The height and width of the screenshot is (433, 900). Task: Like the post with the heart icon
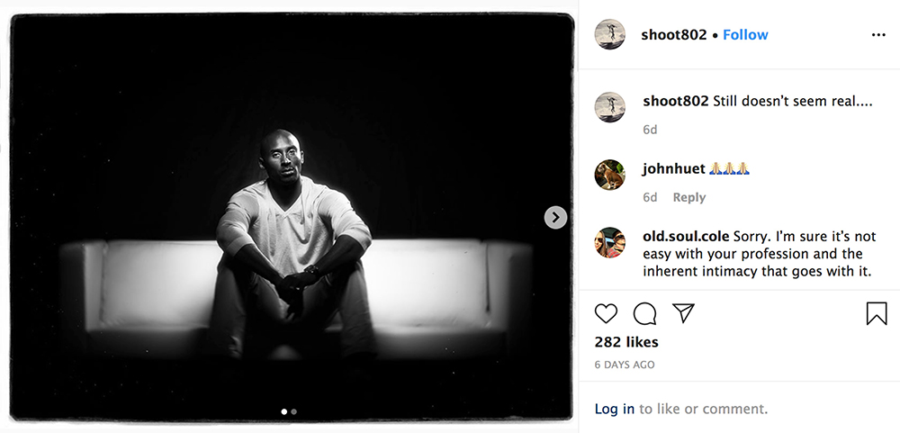tap(607, 313)
